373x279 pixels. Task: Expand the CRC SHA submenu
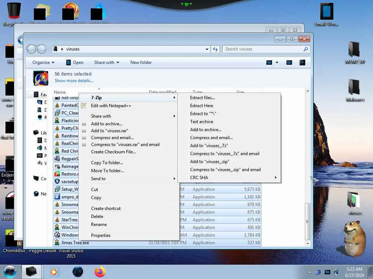click(x=276, y=177)
